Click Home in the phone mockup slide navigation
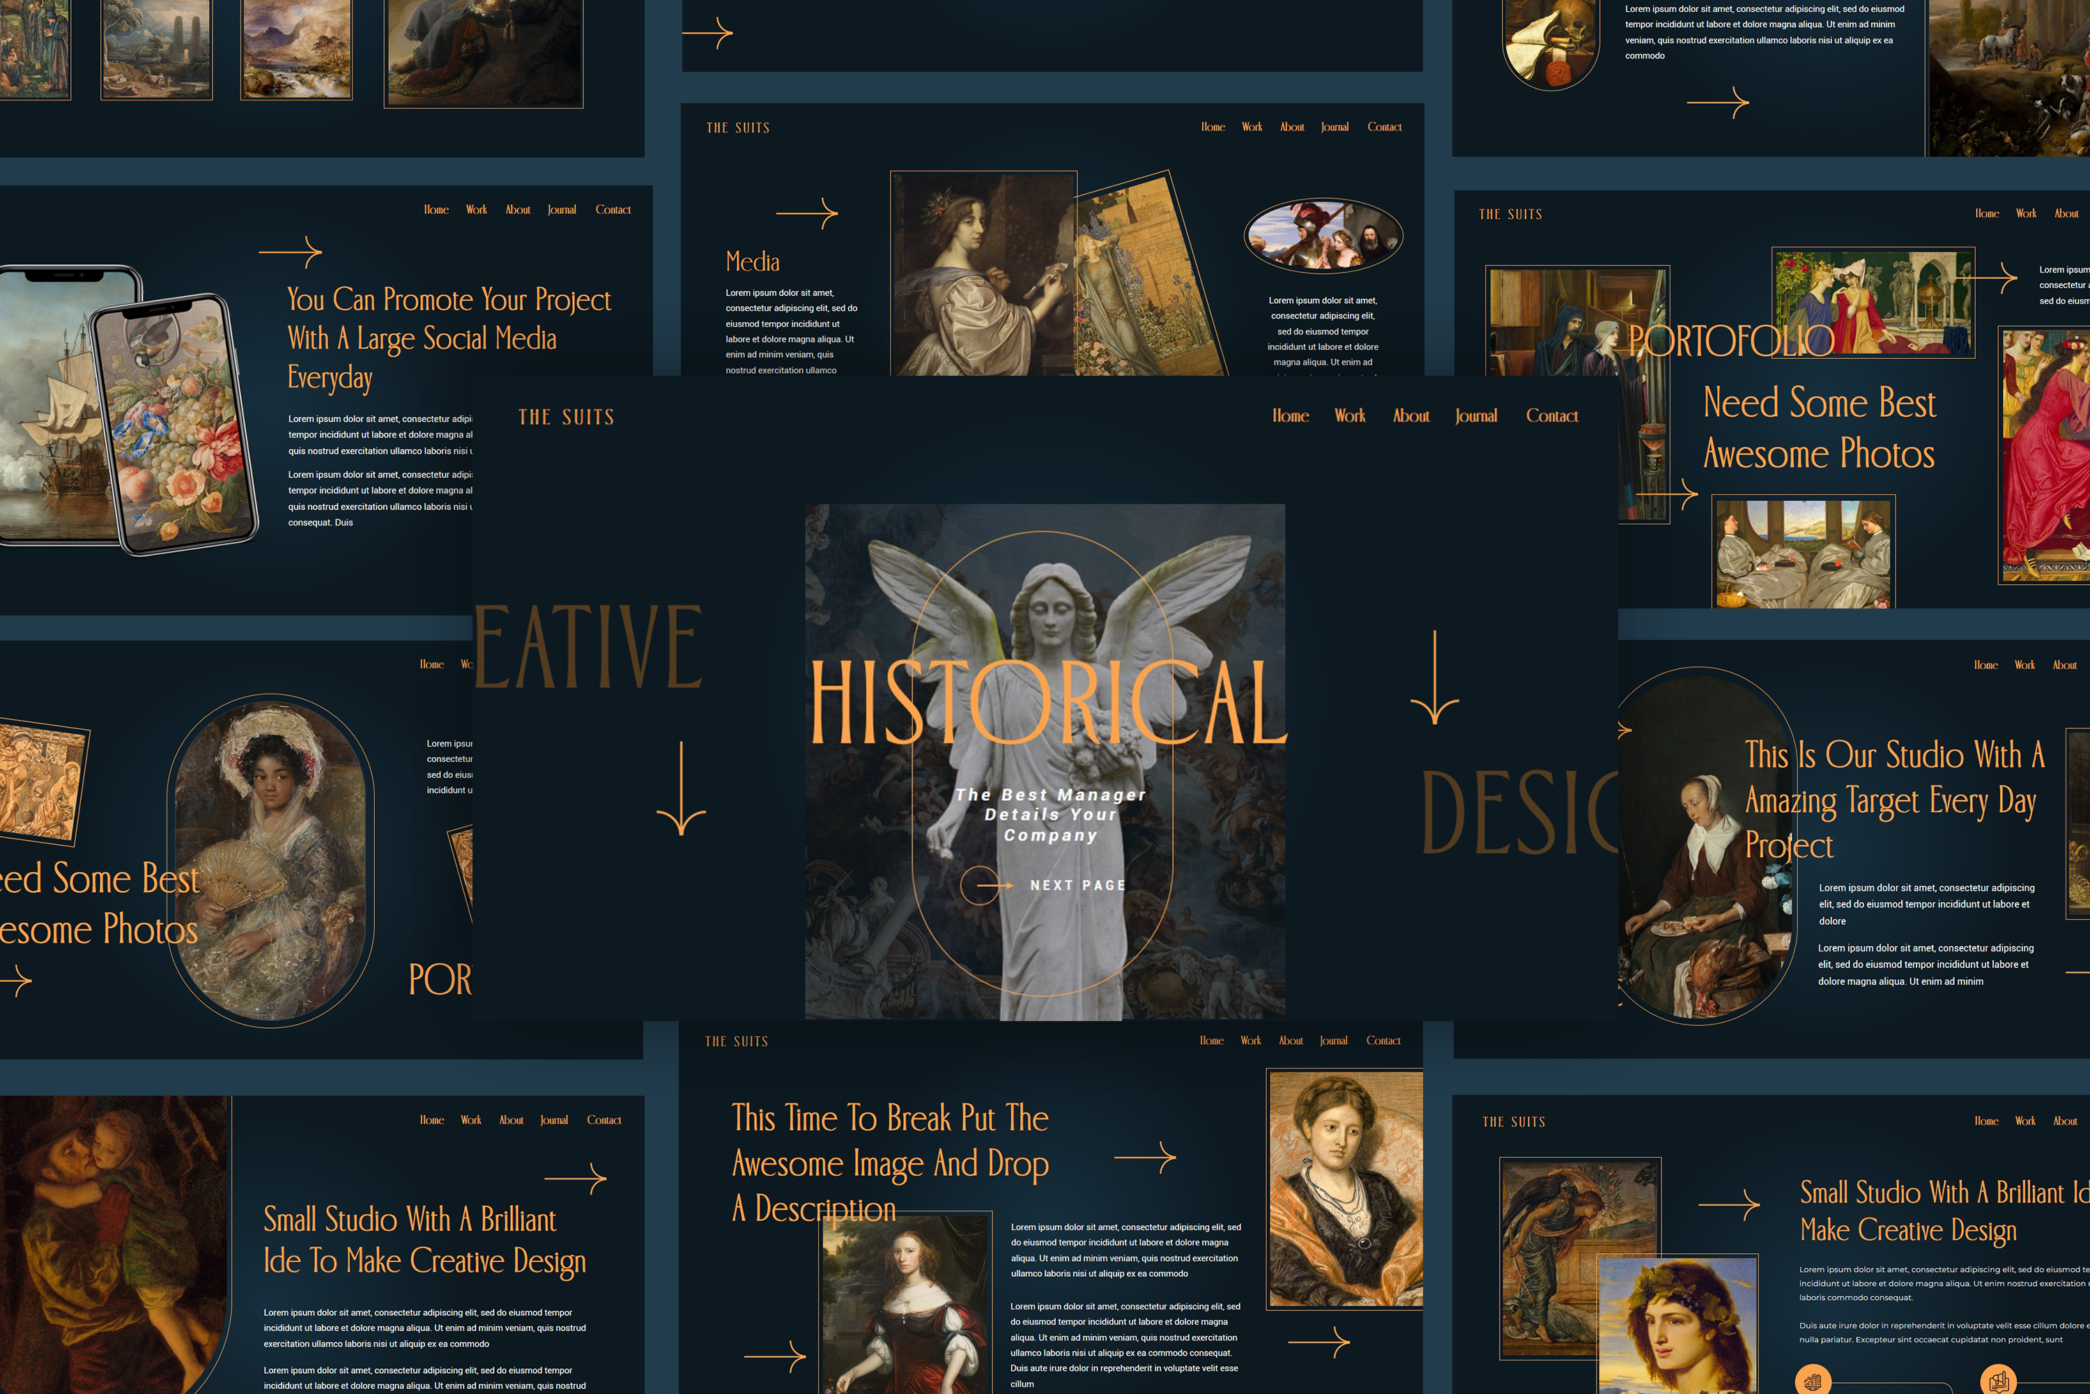Screen dimensions: 2090x1394 (436, 210)
